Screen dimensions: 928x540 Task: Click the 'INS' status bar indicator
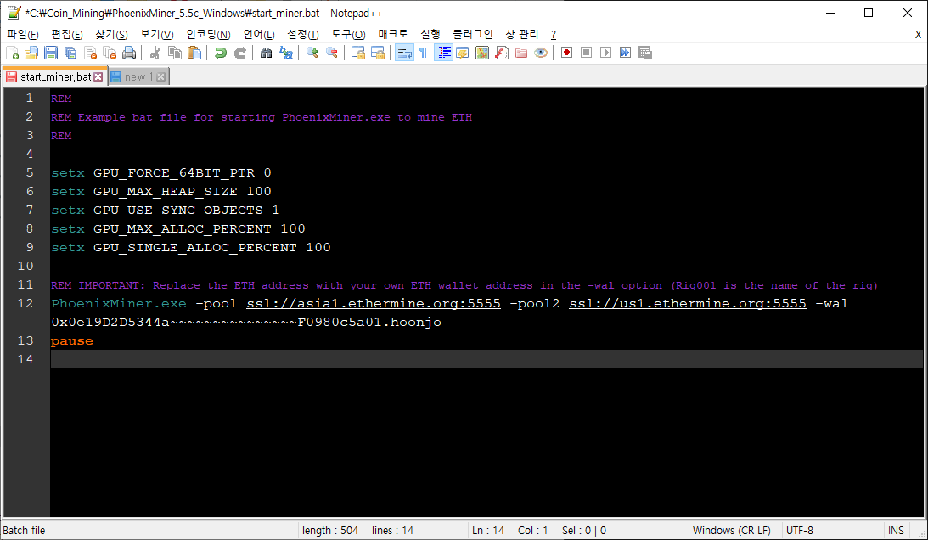896,531
